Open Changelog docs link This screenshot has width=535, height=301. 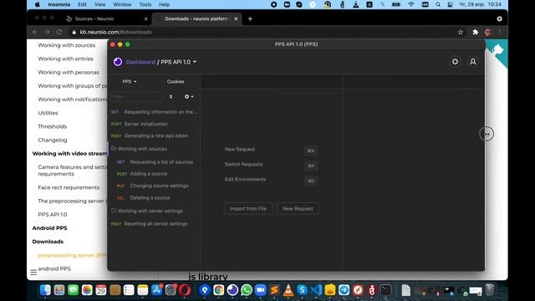point(52,140)
